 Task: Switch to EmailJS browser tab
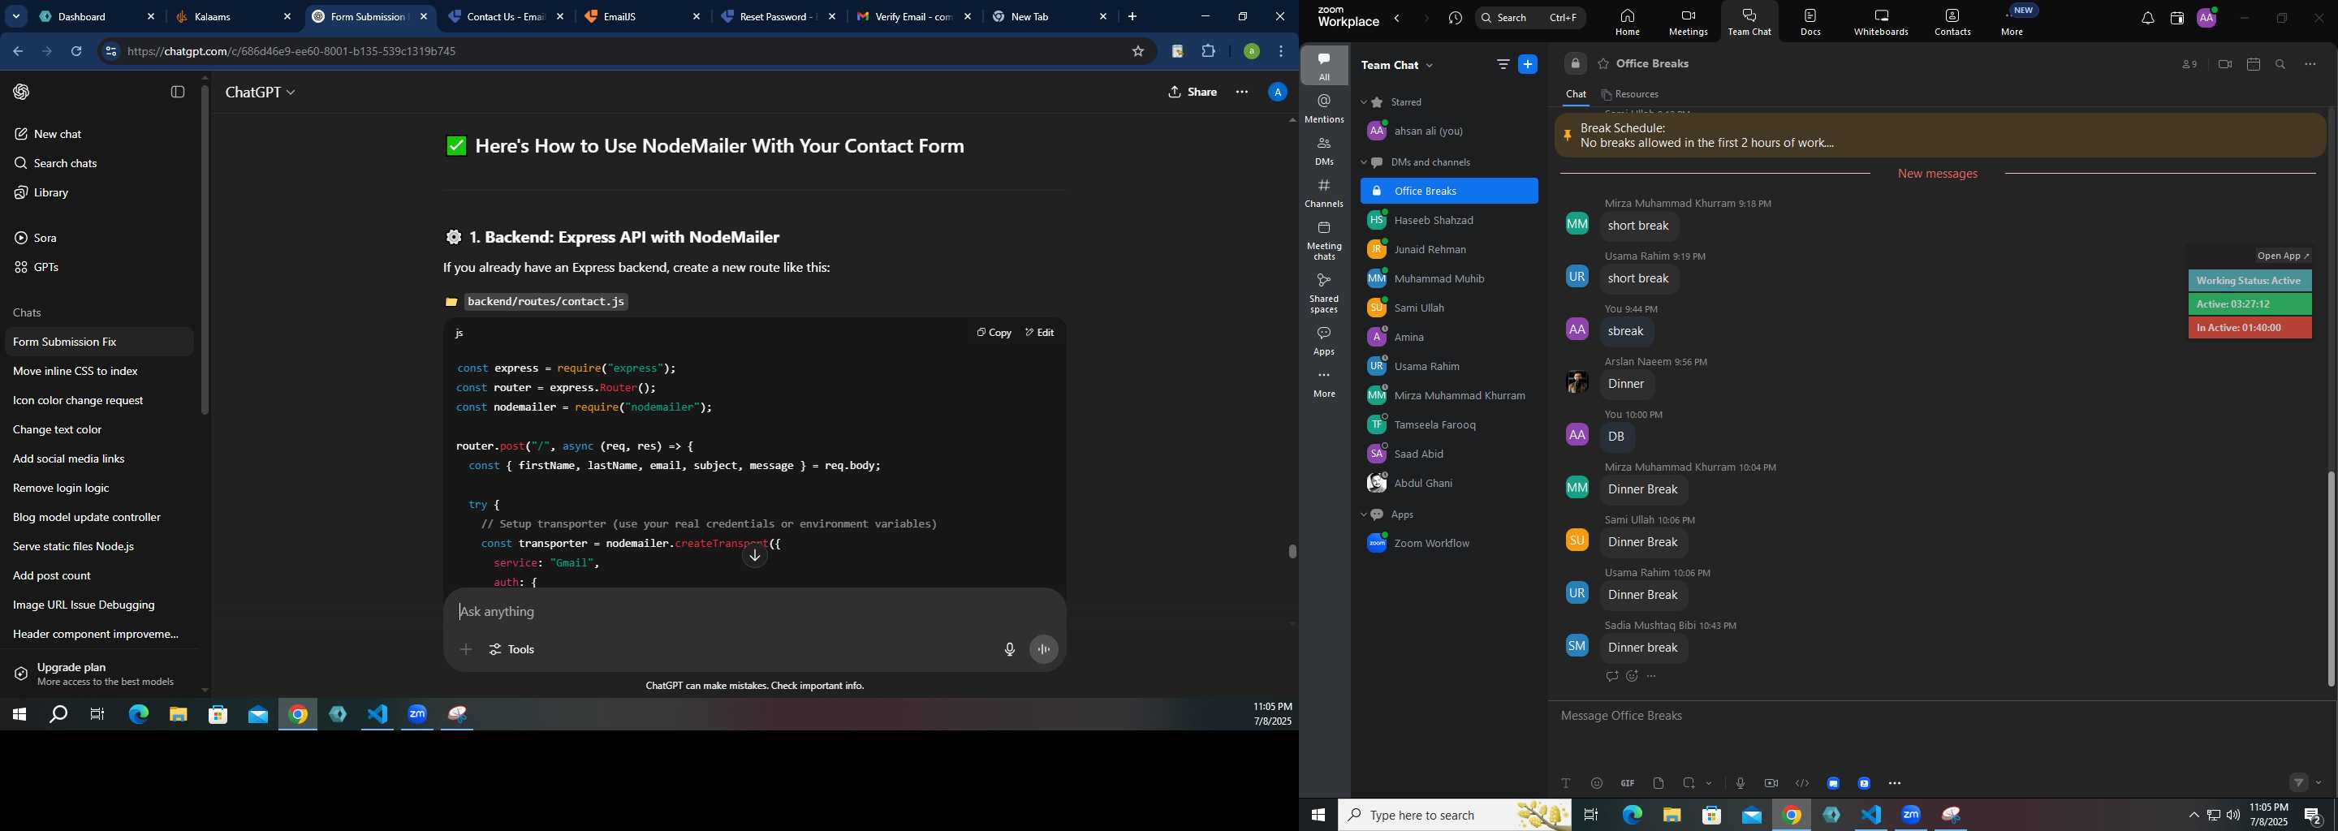click(643, 16)
